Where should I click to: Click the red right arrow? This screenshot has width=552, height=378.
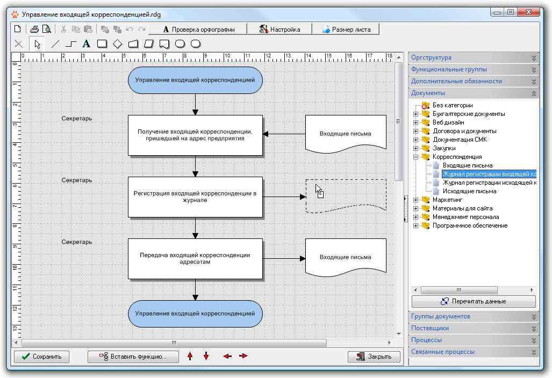243,356
